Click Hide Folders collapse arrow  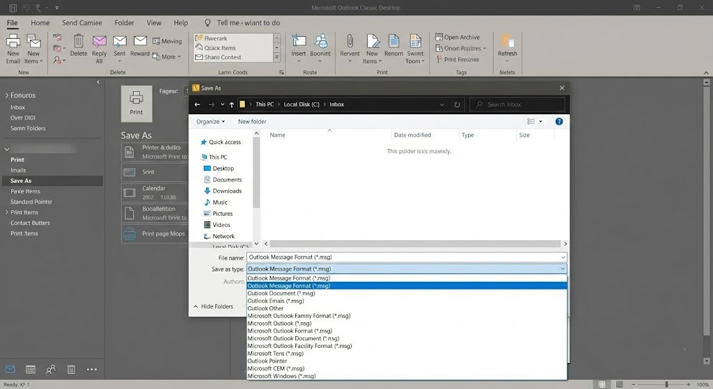pos(196,307)
